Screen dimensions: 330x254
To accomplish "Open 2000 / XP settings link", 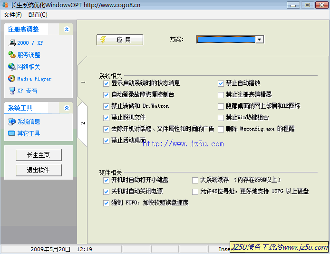I will coord(30,43).
